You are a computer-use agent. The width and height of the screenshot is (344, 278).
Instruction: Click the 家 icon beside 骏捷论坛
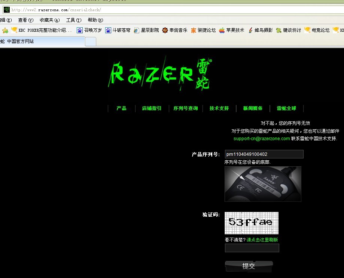tap(193, 30)
